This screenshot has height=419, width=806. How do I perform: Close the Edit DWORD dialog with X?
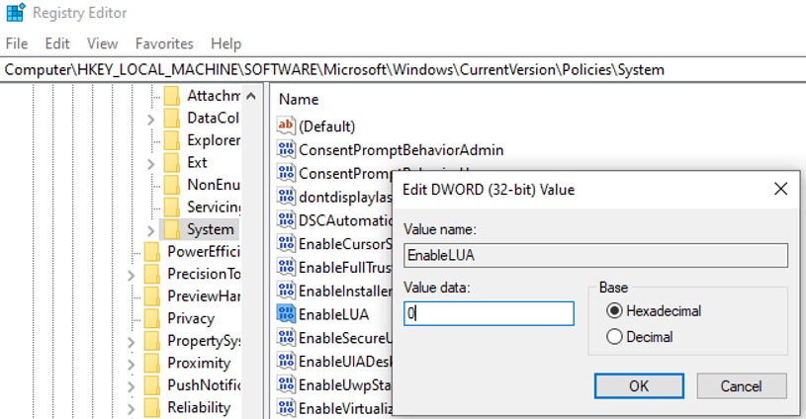pyautogui.click(x=780, y=189)
